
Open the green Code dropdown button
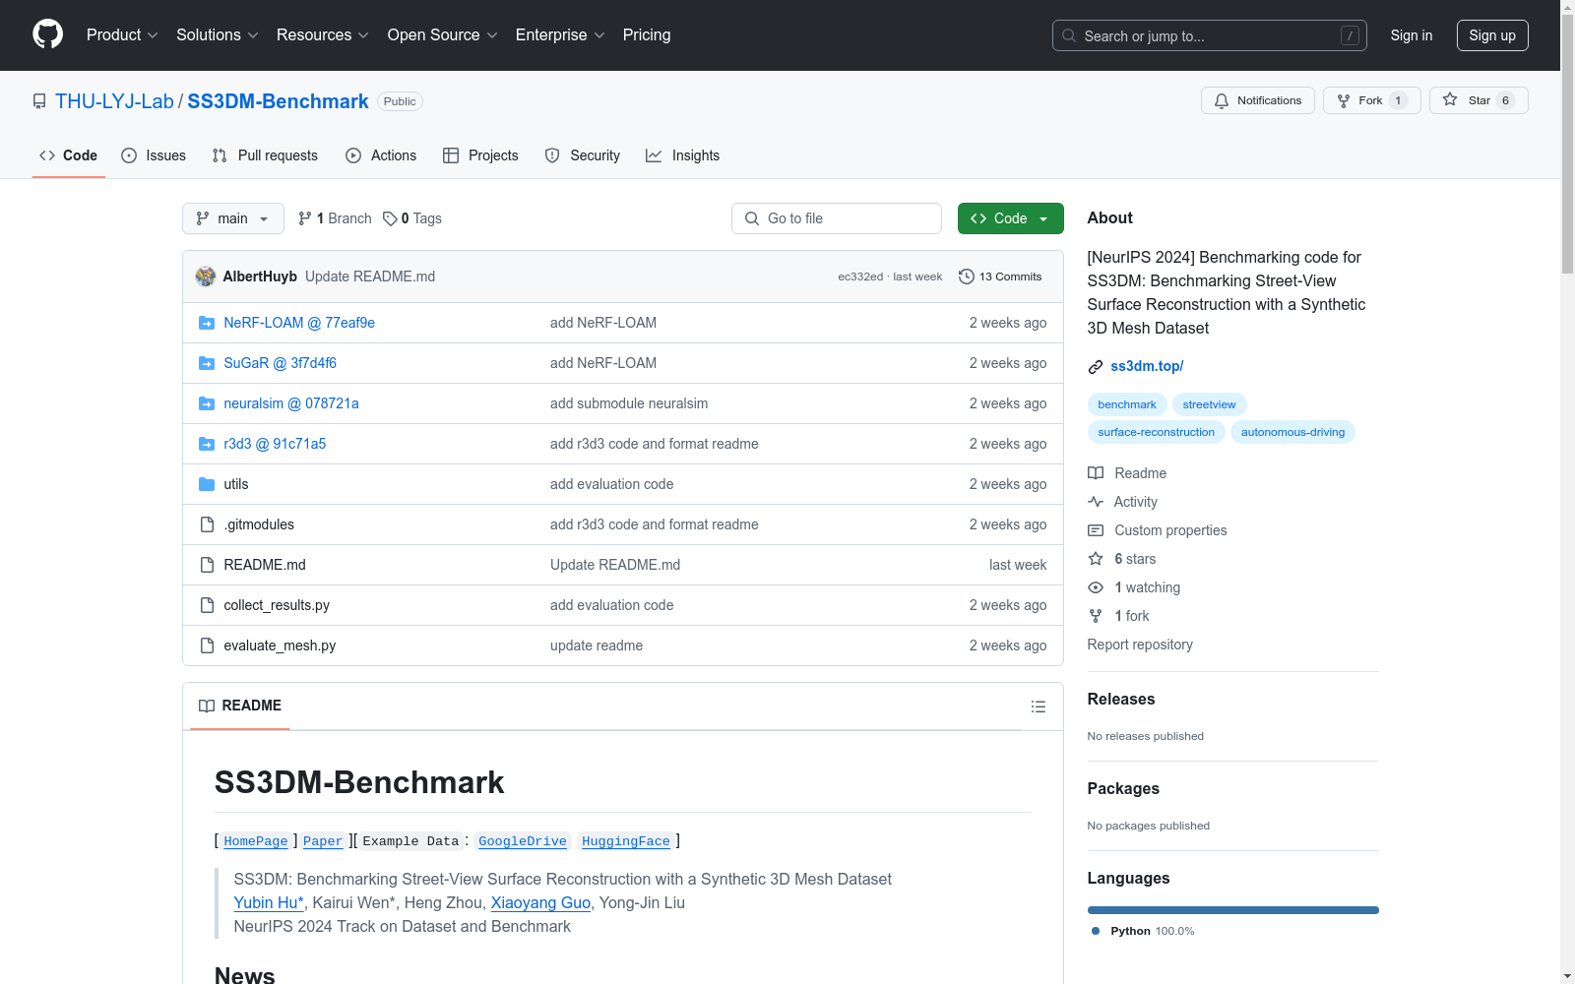coord(1010,218)
